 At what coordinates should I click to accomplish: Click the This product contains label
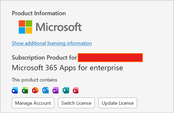point(35,80)
